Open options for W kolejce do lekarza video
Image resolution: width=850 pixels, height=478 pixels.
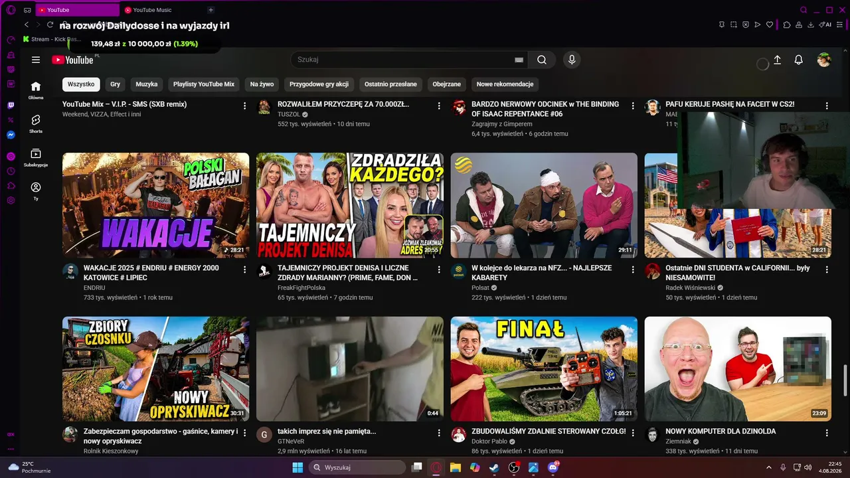click(633, 270)
